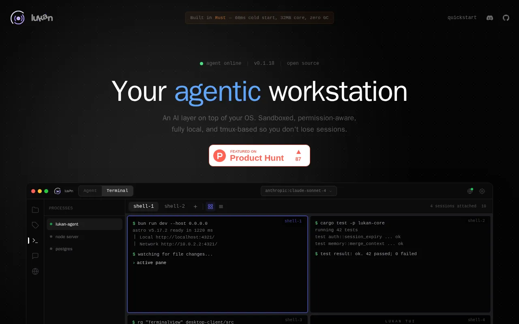
Task: Click the PROCESSES panel heading
Action: [61, 208]
